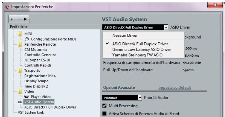The height and width of the screenshot is (117, 225).
Task: Click the minus remove device button
Action: tap(19, 19)
